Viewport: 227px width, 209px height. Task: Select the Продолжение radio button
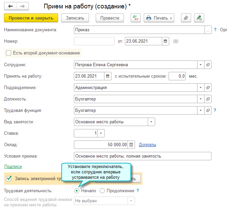click(102, 191)
